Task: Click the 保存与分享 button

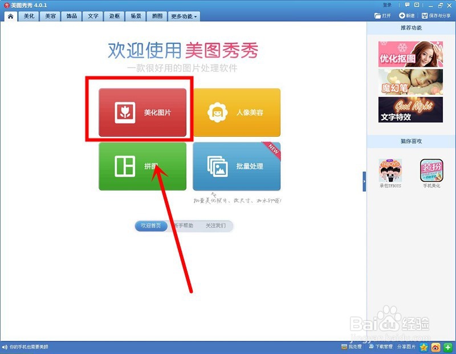Action: click(x=436, y=16)
